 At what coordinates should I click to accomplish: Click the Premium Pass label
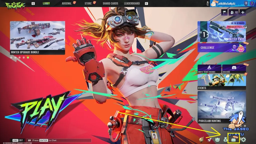click(x=235, y=27)
